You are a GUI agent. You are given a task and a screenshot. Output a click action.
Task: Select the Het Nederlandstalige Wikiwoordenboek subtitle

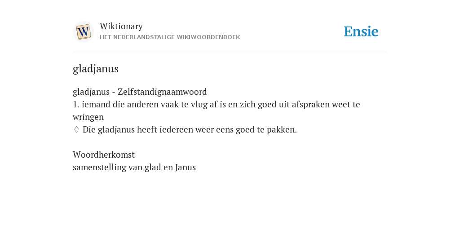pyautogui.click(x=170, y=37)
